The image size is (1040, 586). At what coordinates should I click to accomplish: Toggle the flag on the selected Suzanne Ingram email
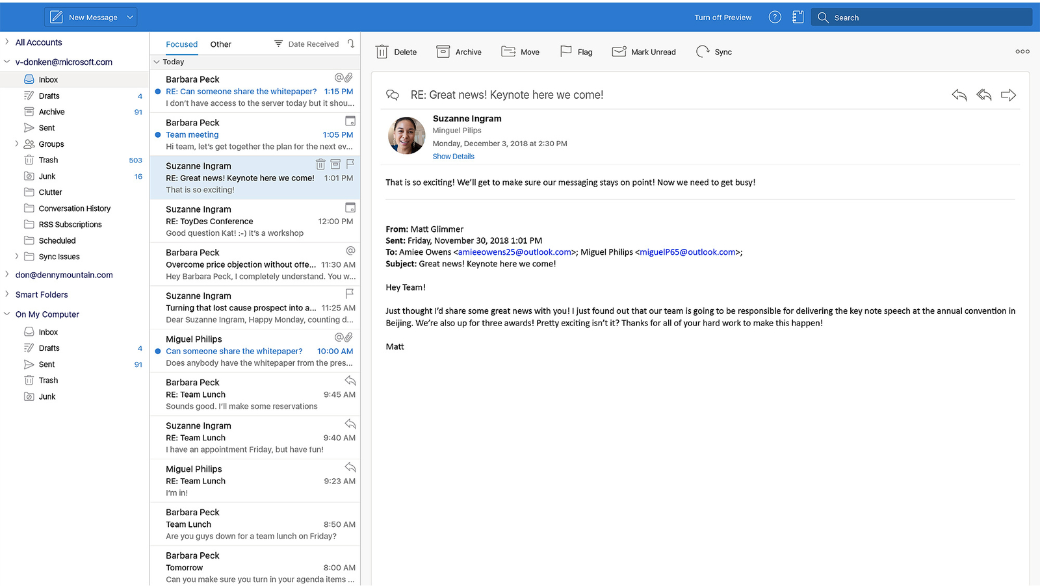(x=350, y=164)
